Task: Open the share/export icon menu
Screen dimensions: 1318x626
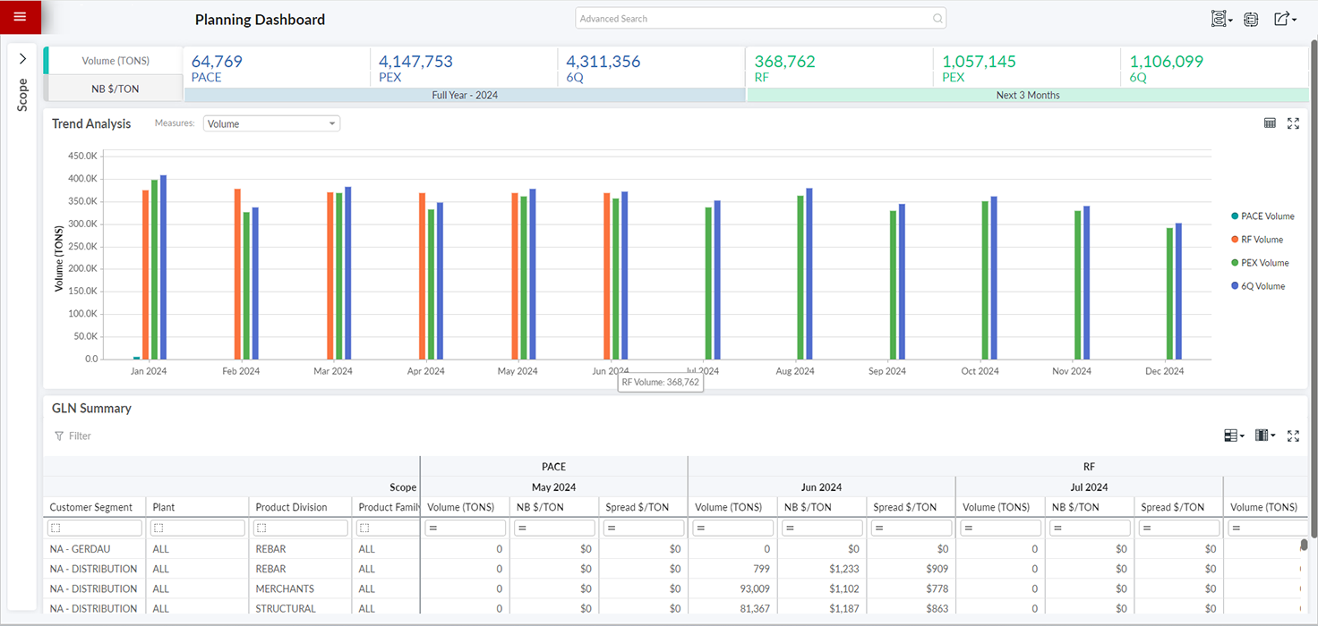Action: pyautogui.click(x=1284, y=19)
